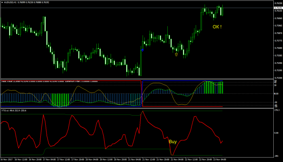Select the yellow hollow up-arrow marker

click(176, 54)
